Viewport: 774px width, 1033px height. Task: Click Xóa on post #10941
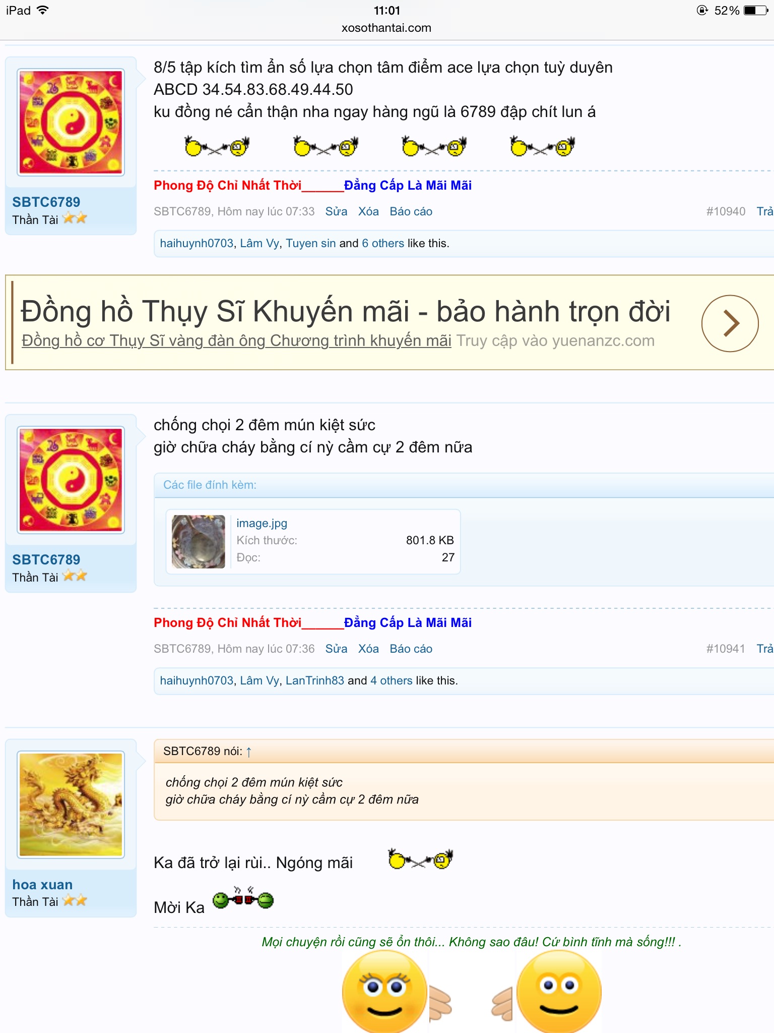[368, 649]
